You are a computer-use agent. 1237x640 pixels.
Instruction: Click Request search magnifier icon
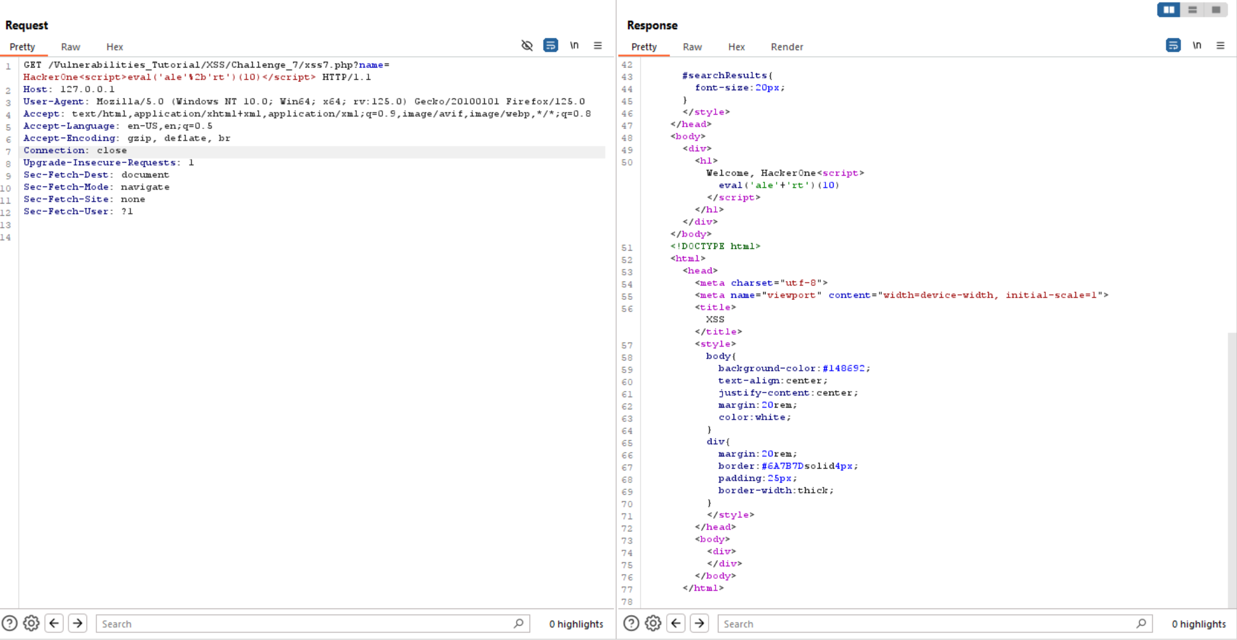[x=519, y=623]
